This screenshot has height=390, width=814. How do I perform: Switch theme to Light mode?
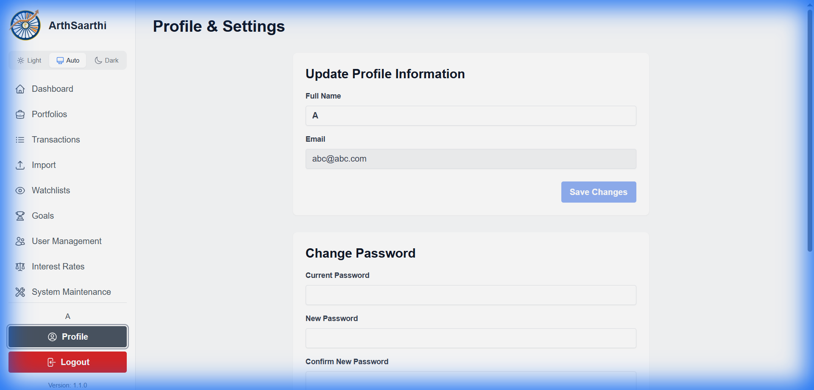pos(29,60)
